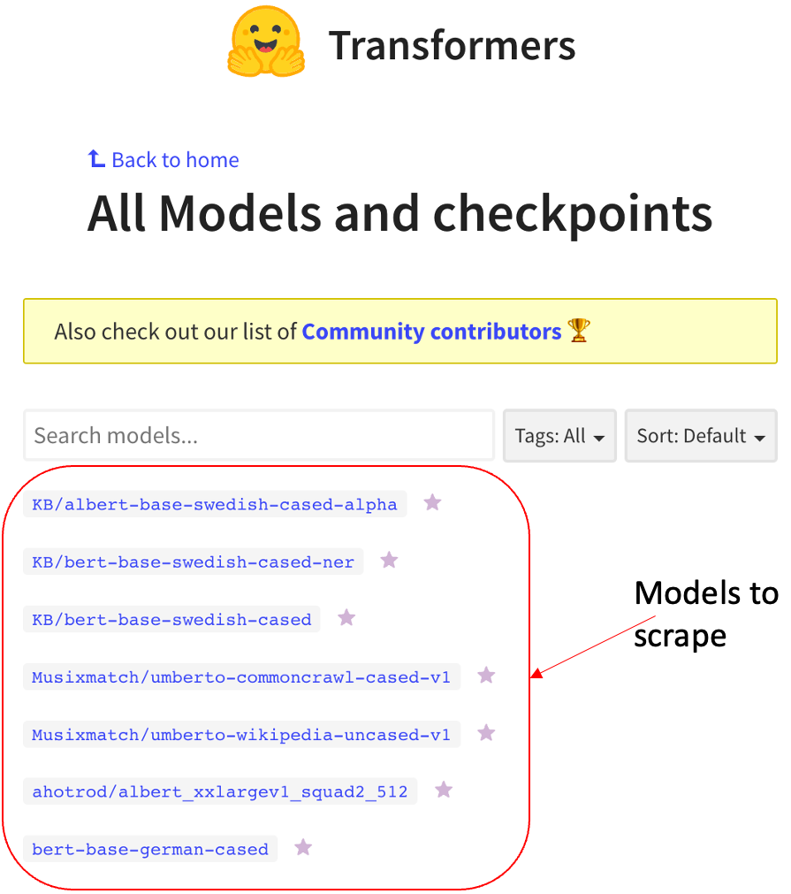Expand the Tags dropdown chevron arrow
The image size is (791, 894).
point(597,436)
